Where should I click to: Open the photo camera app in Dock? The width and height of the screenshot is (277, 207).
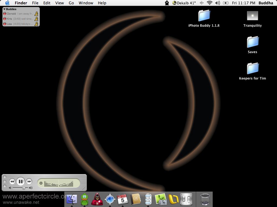coord(161,199)
